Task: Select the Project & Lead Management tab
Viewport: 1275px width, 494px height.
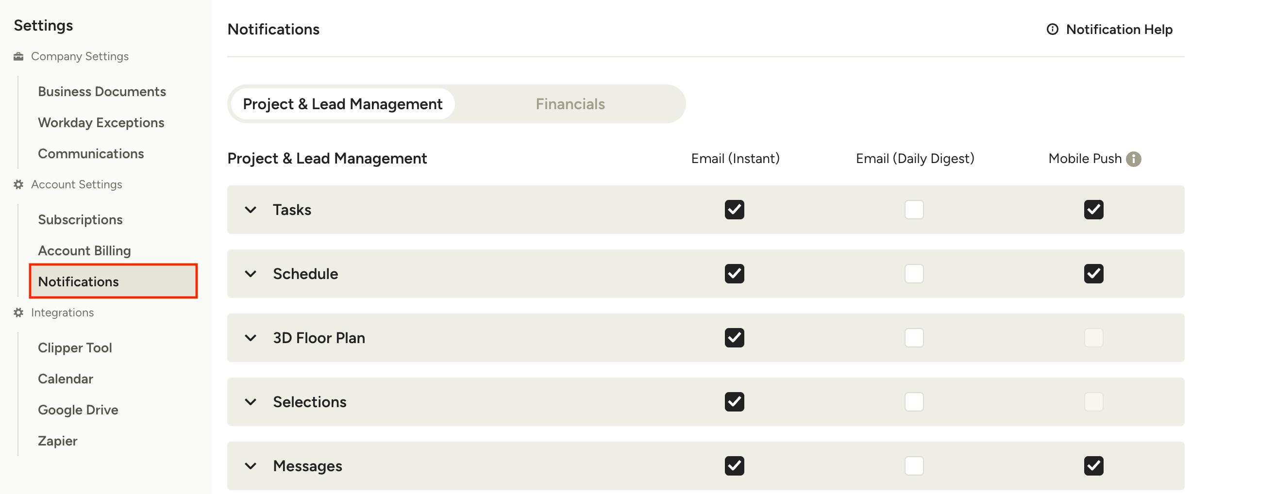Action: click(x=342, y=104)
